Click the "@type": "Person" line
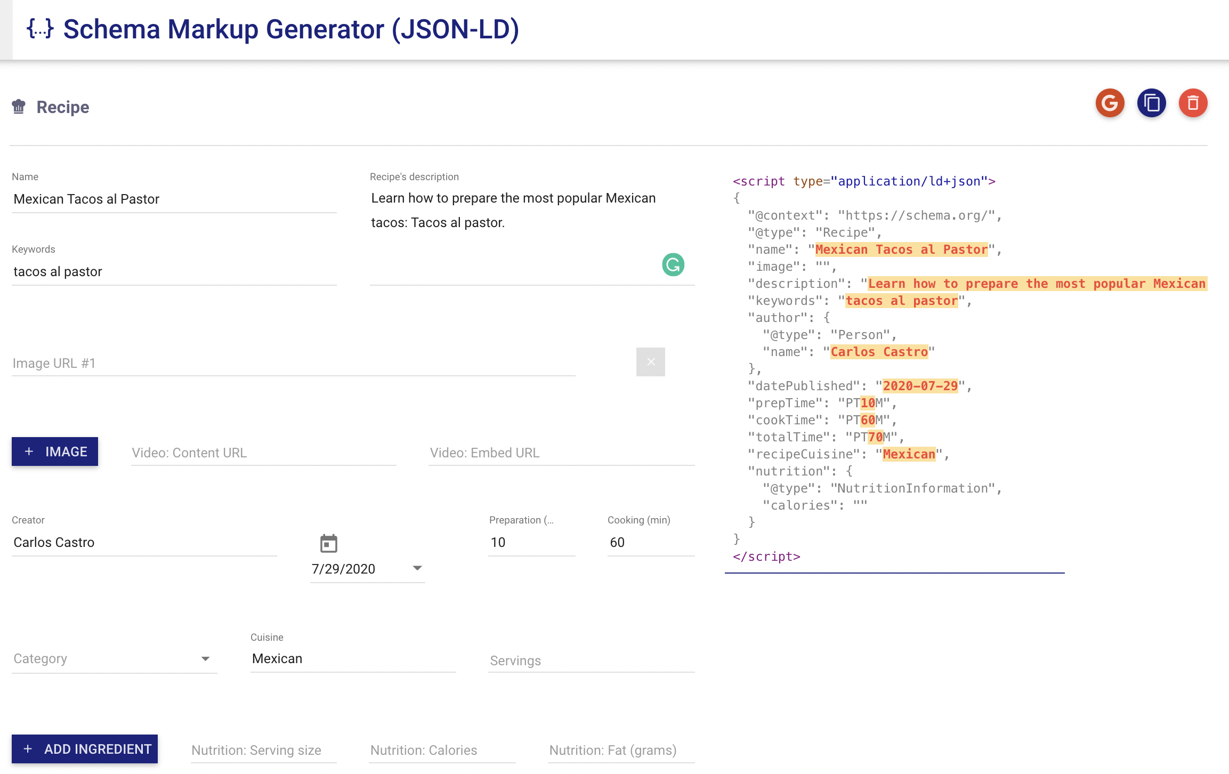The width and height of the screenshot is (1229, 774). point(830,335)
